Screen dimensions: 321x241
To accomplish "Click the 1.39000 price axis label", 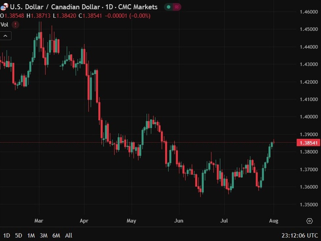I will pos(309,134).
